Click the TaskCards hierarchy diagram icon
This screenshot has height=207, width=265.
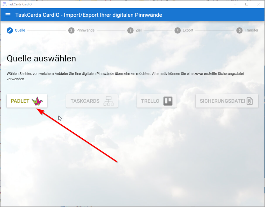(108, 101)
